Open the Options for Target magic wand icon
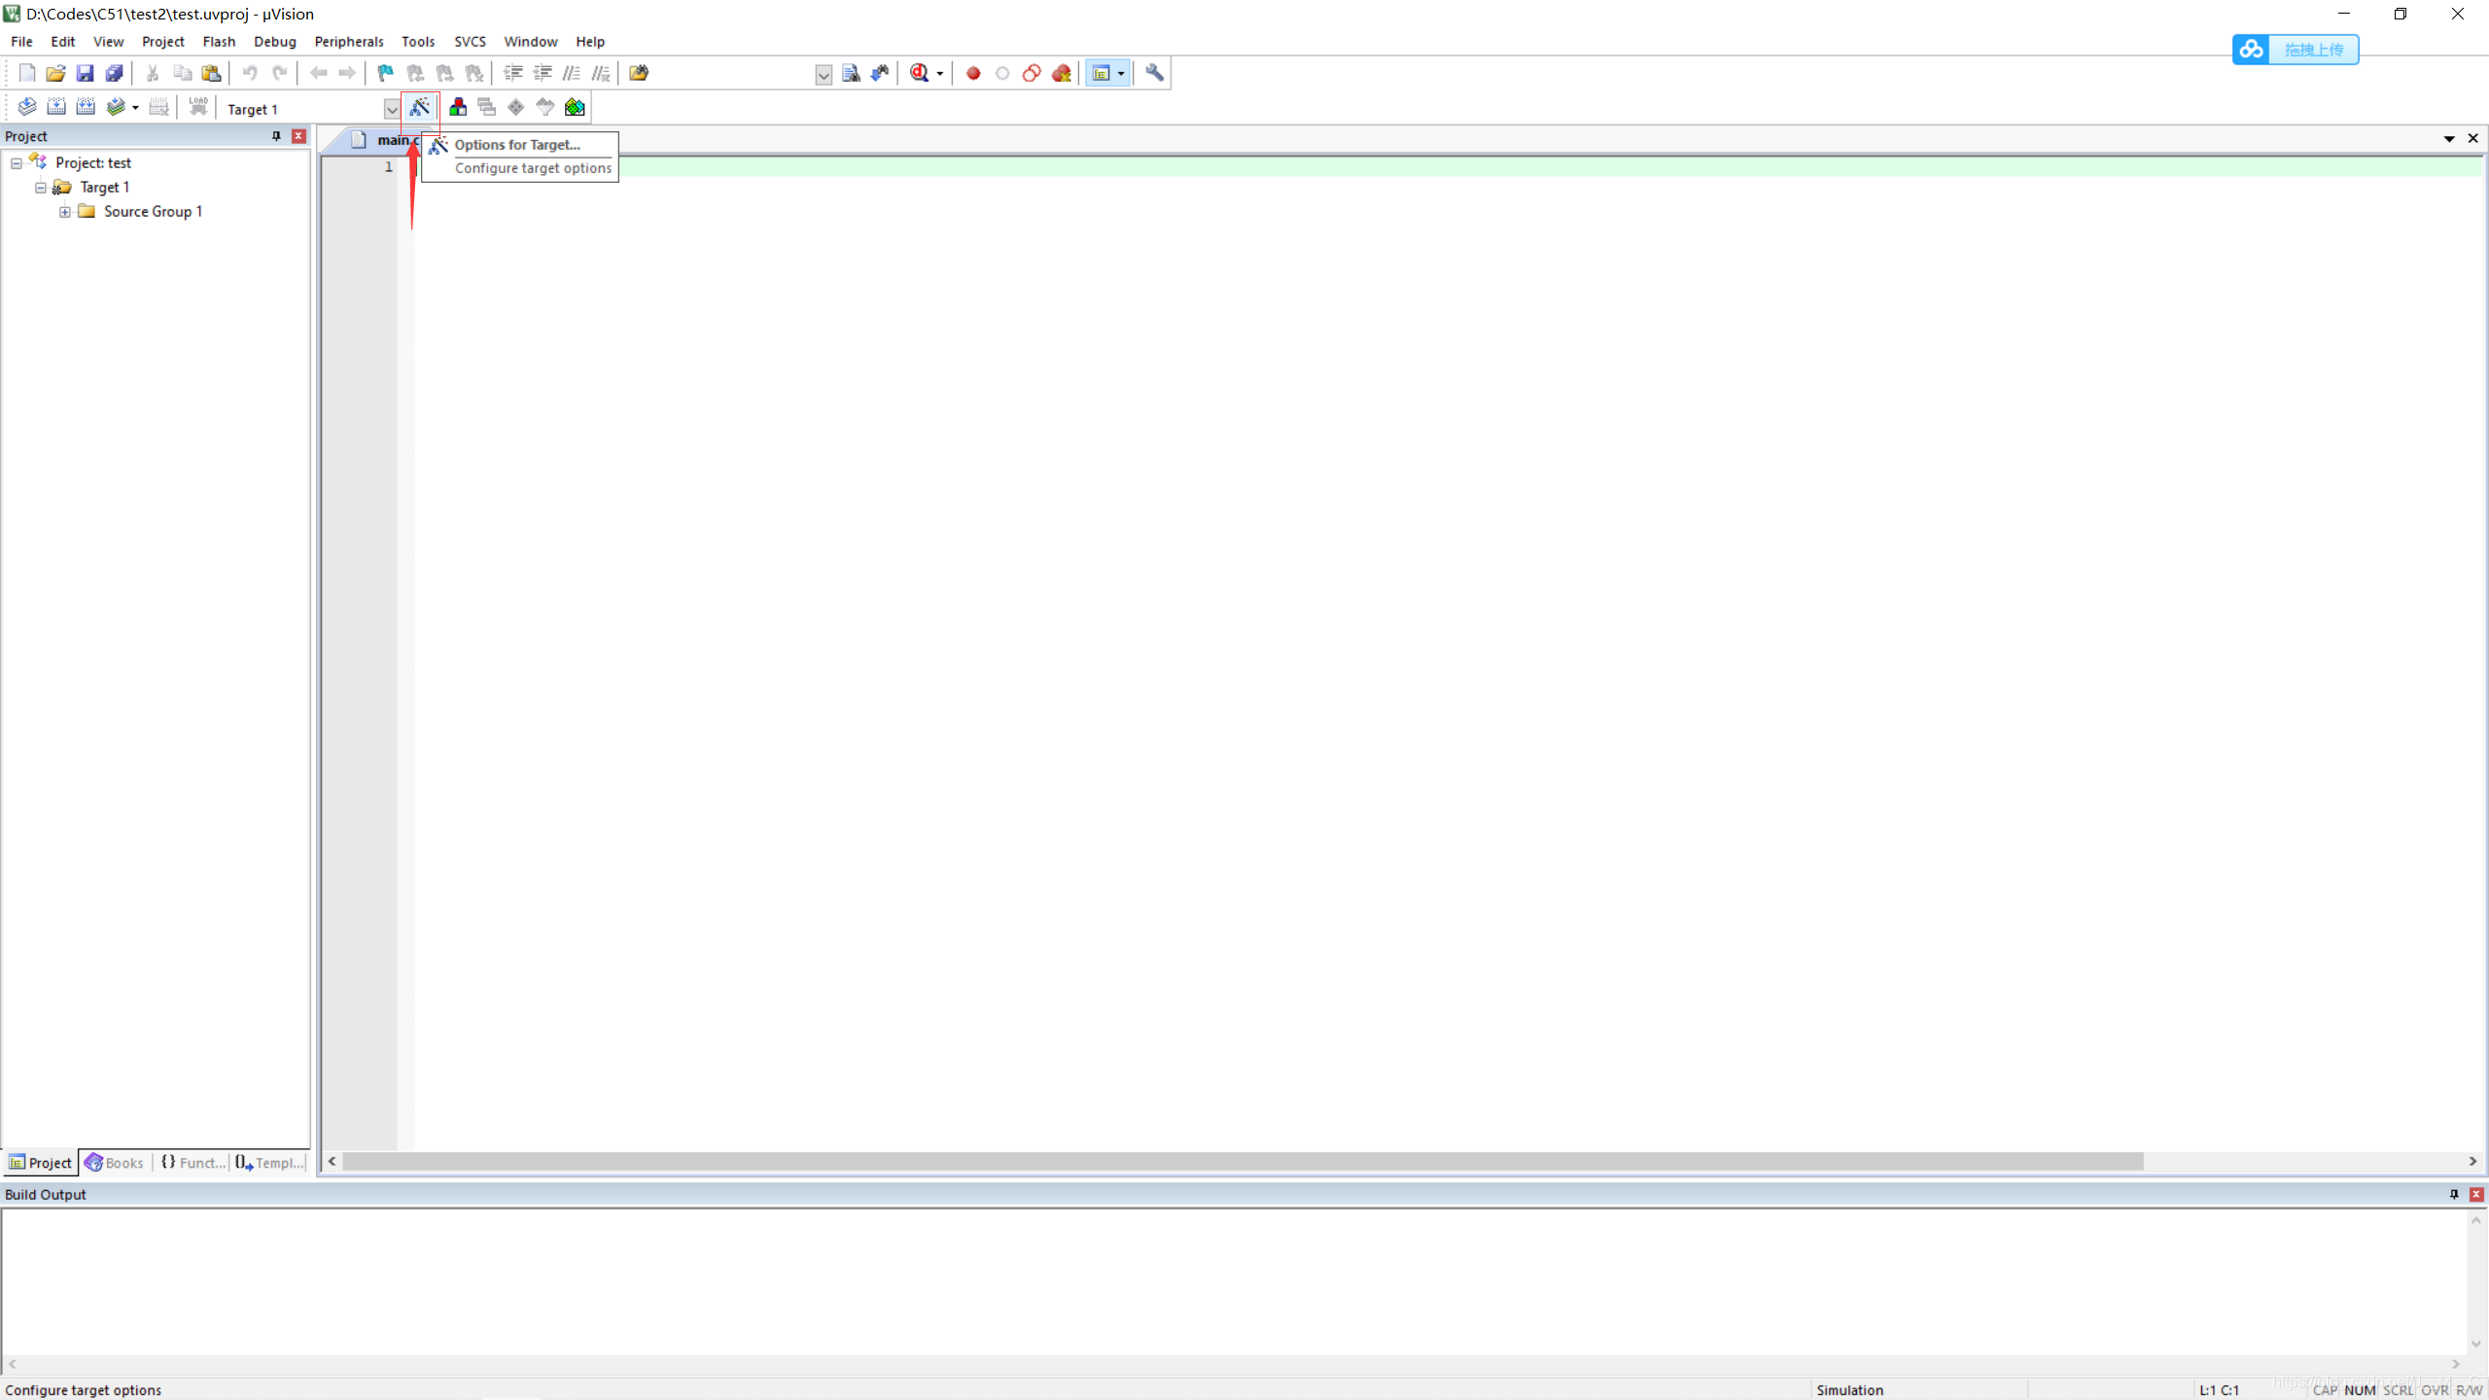Image resolution: width=2489 pixels, height=1400 pixels. [420, 107]
